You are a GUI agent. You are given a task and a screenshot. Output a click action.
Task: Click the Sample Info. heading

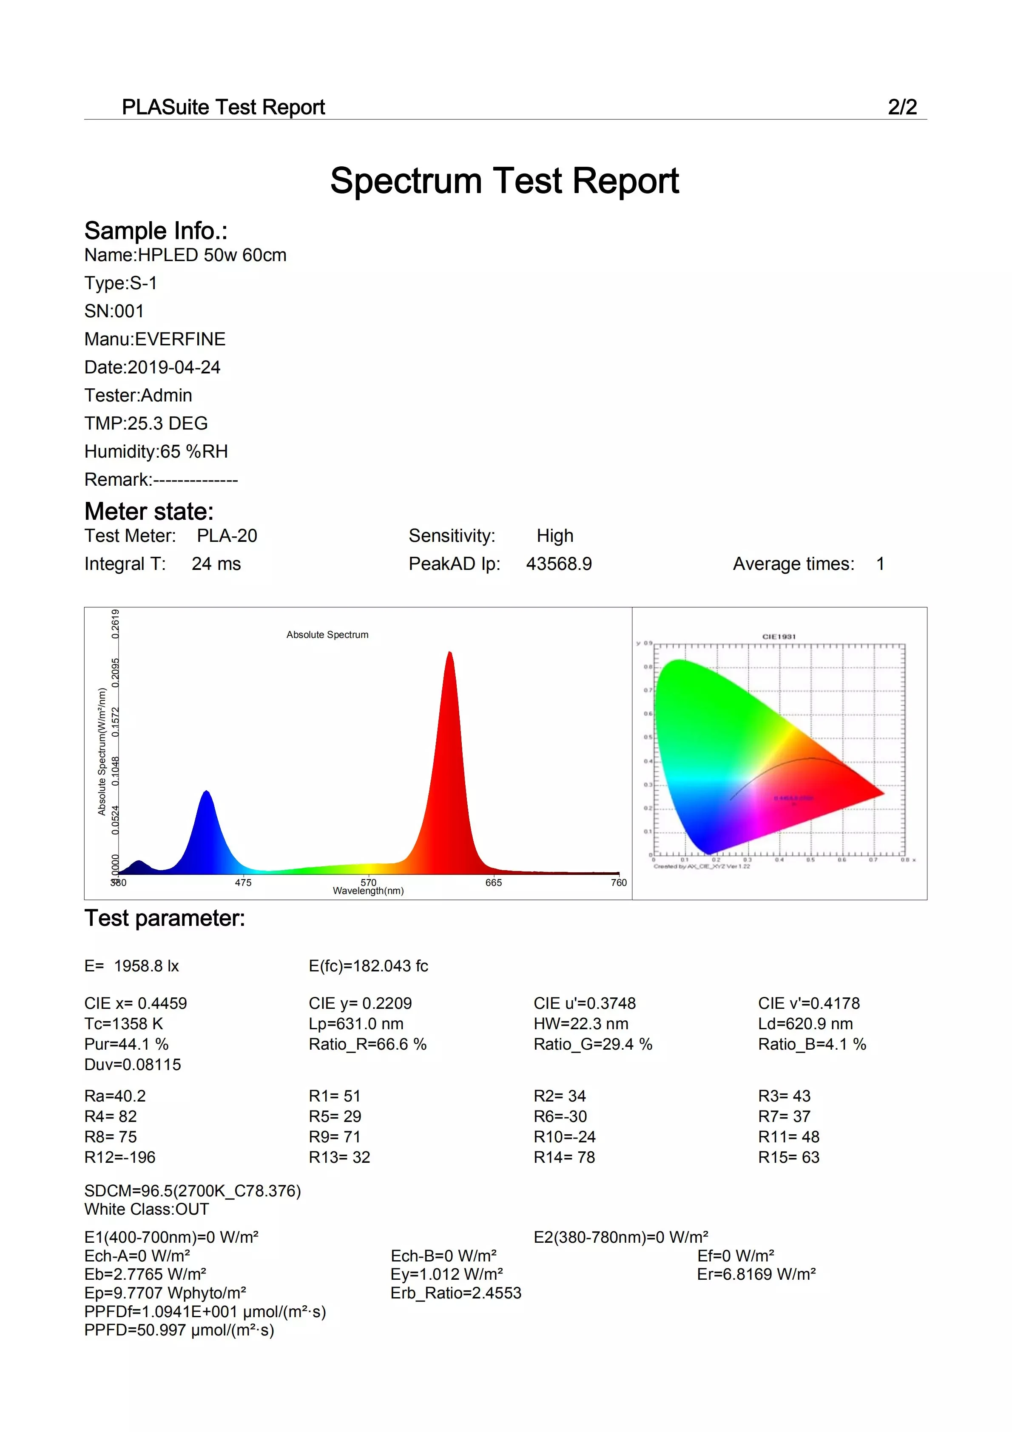coord(156,231)
